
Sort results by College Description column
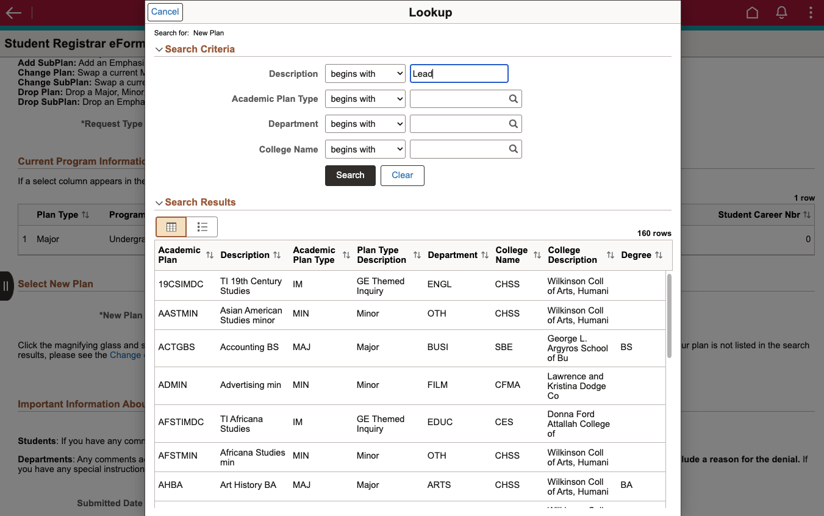tap(611, 255)
